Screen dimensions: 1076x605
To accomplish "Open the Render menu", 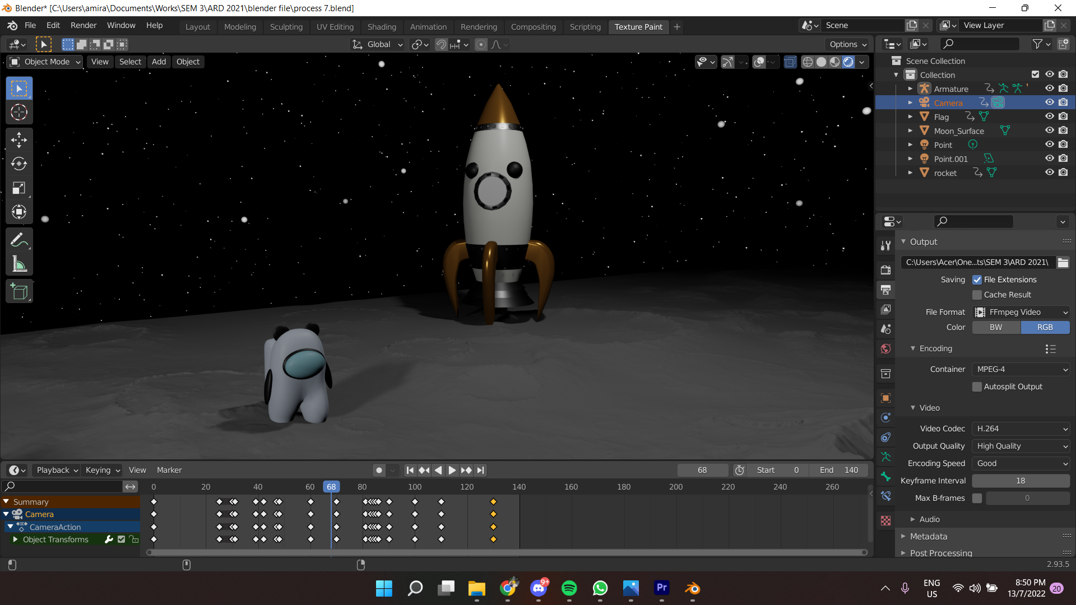I will pos(83,25).
